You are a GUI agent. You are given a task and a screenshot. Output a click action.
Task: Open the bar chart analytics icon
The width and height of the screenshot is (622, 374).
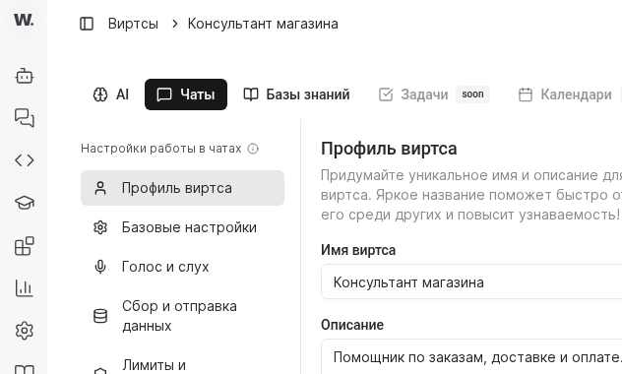tap(25, 288)
